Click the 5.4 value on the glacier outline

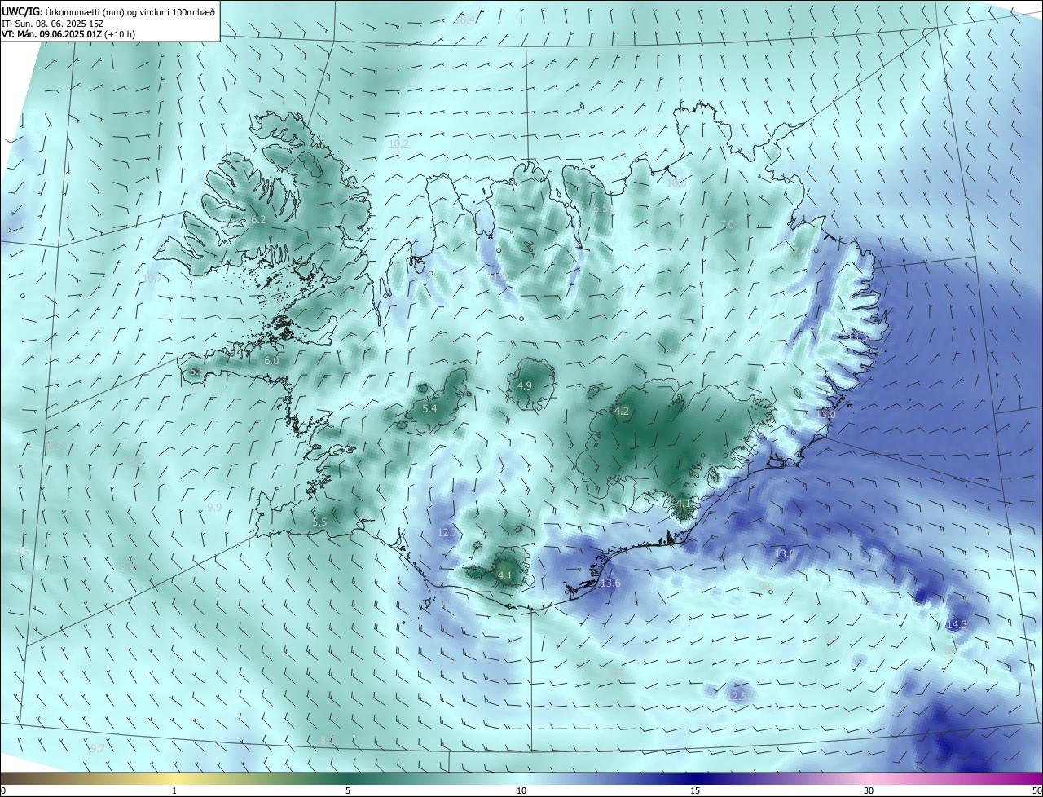[429, 408]
